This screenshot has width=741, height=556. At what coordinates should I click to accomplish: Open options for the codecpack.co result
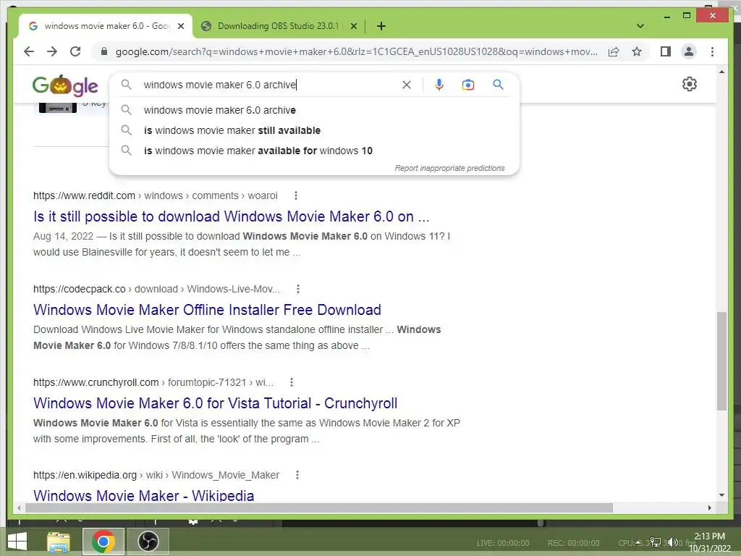(297, 289)
